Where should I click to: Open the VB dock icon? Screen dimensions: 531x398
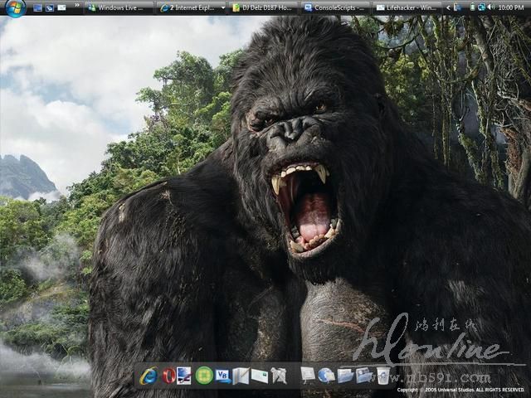point(222,376)
